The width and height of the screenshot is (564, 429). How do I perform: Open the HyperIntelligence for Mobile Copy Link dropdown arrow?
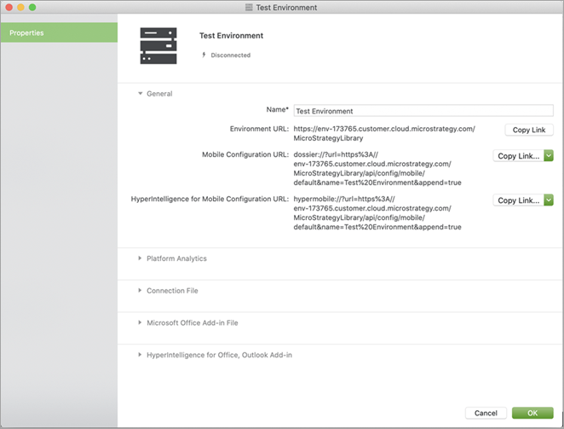coord(549,200)
